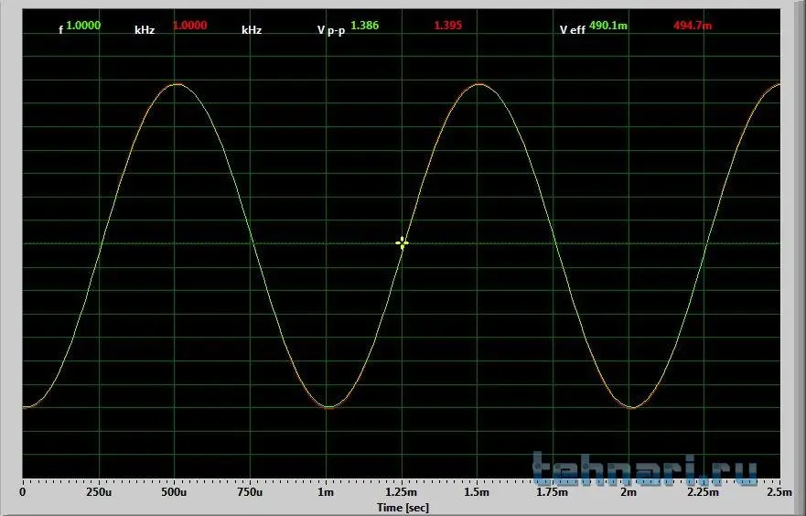Click the green V eff value 490.1m
The height and width of the screenshot is (516, 806).
tap(608, 26)
